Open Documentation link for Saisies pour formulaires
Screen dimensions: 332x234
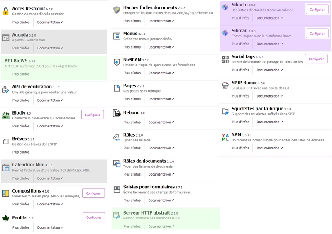coord(161,200)
